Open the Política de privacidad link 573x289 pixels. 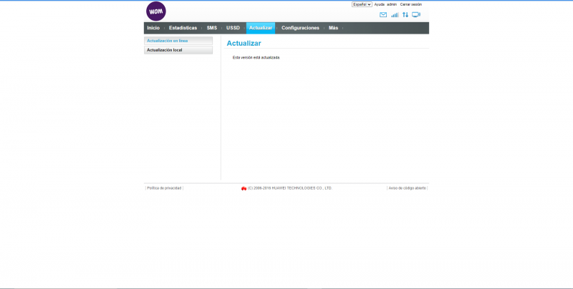click(x=164, y=188)
